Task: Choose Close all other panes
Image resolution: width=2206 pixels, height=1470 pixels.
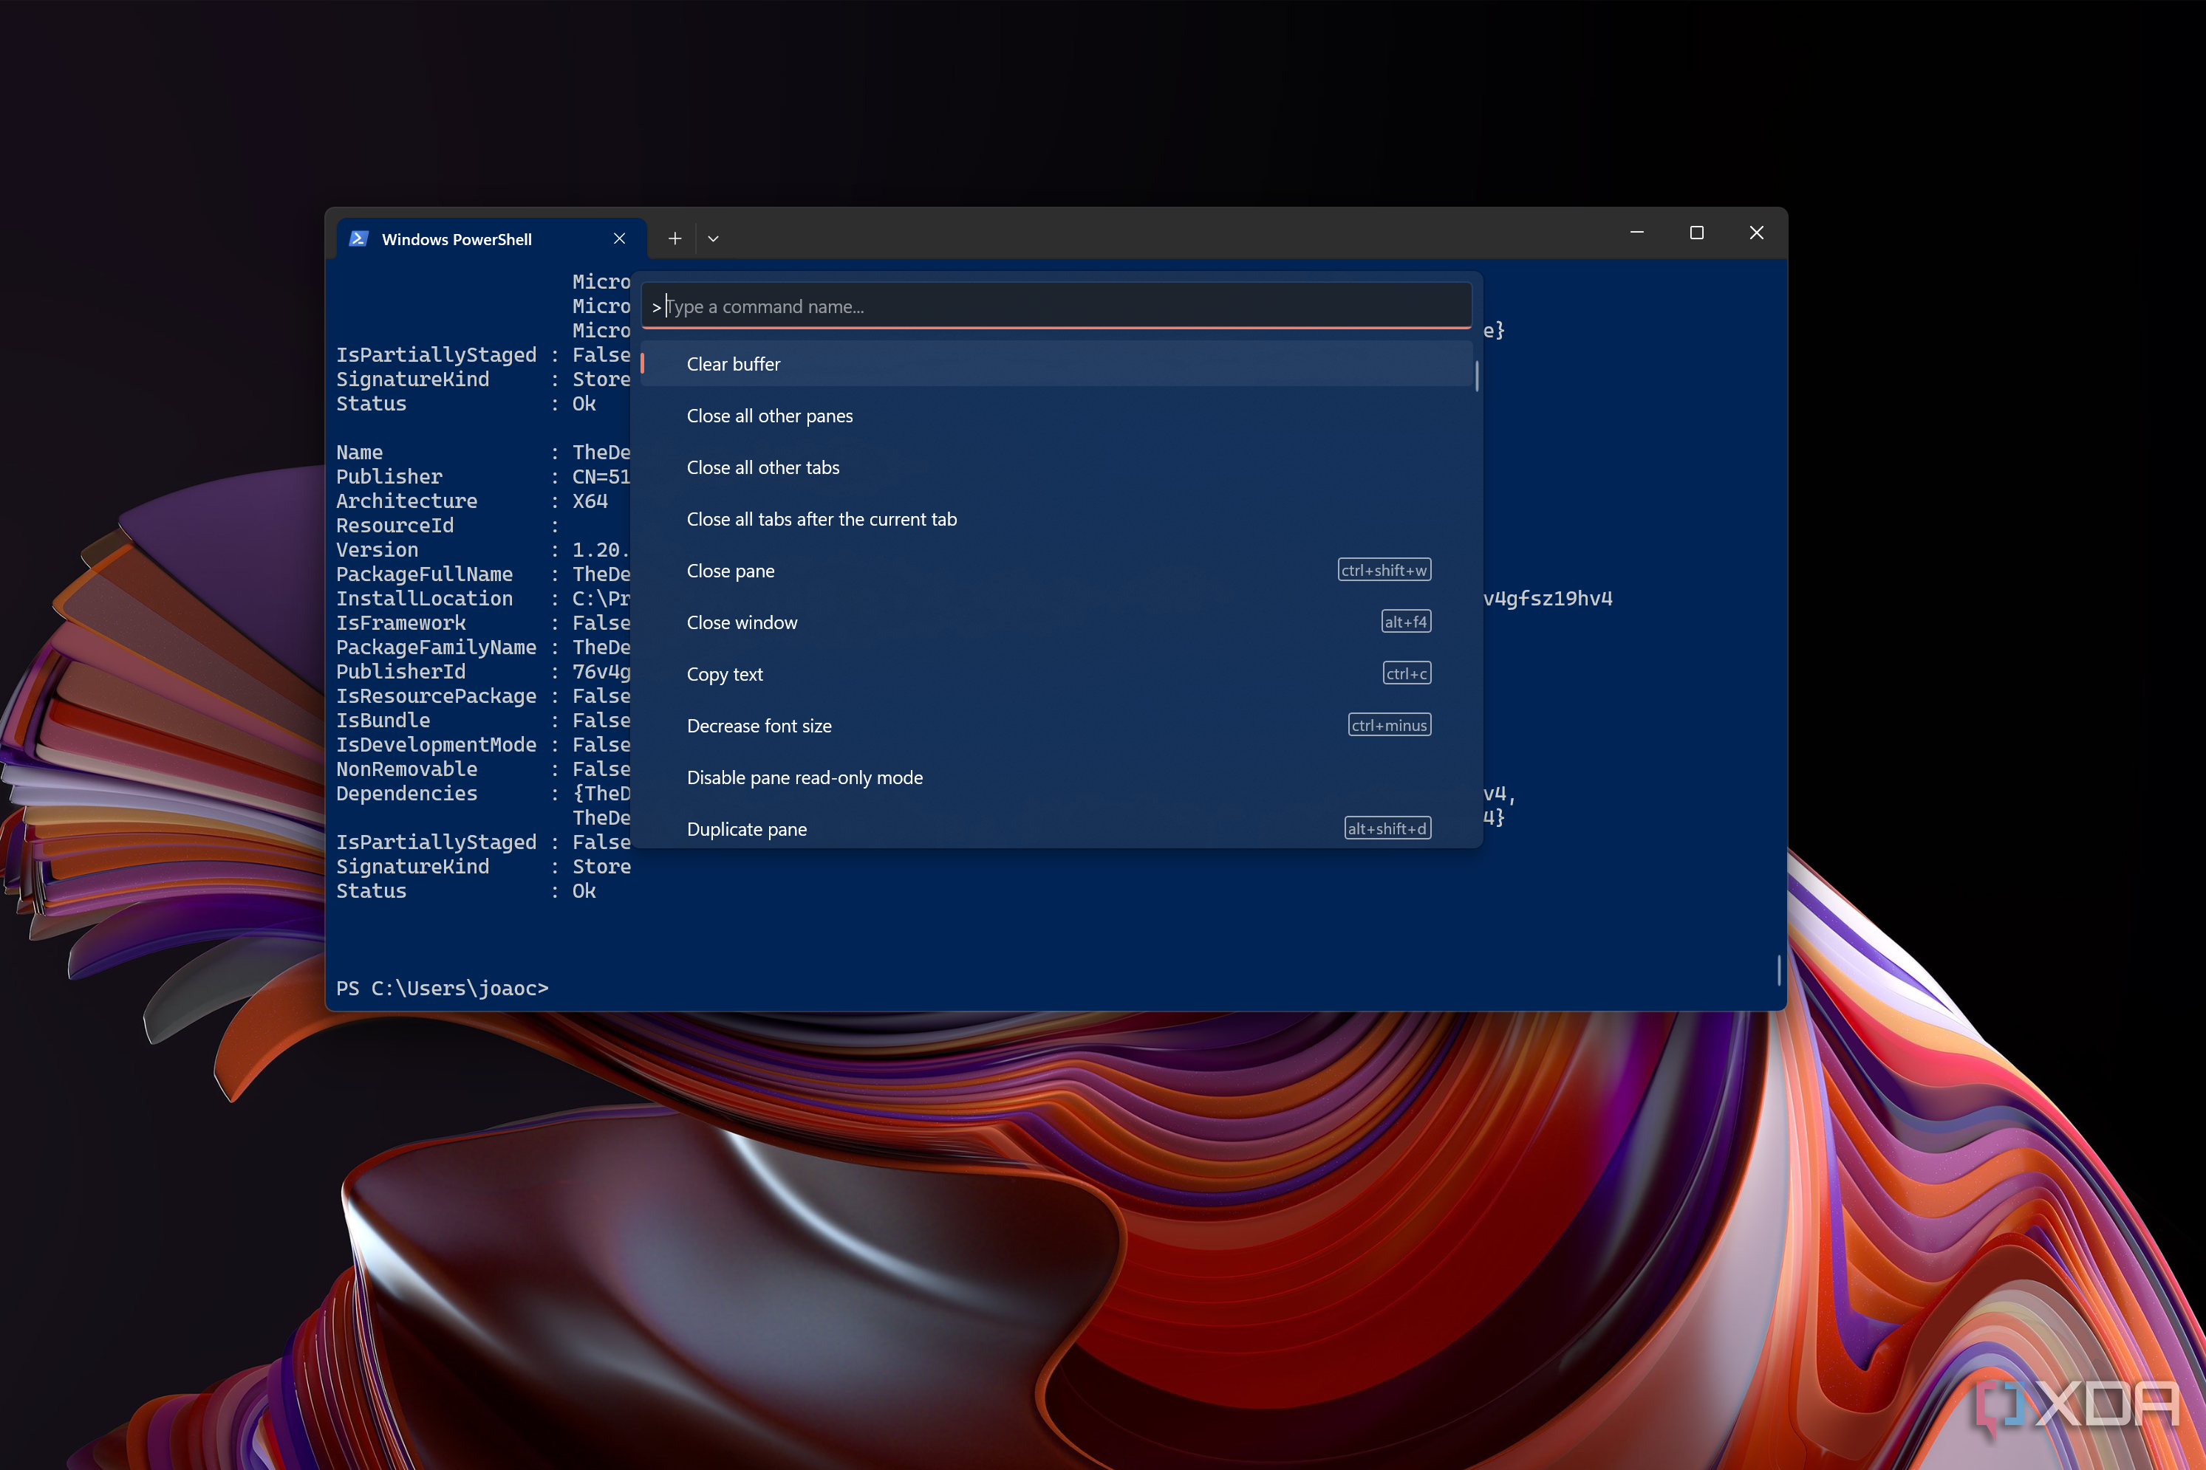Action: click(769, 416)
